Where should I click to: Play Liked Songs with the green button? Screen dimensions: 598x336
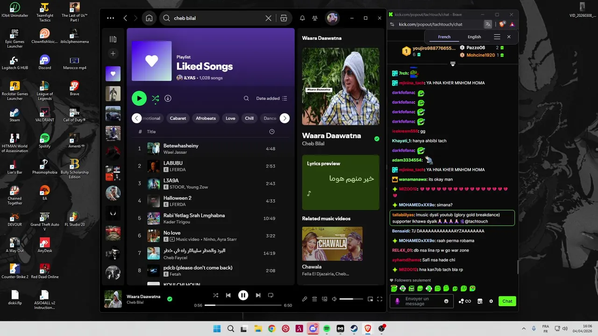(x=139, y=98)
